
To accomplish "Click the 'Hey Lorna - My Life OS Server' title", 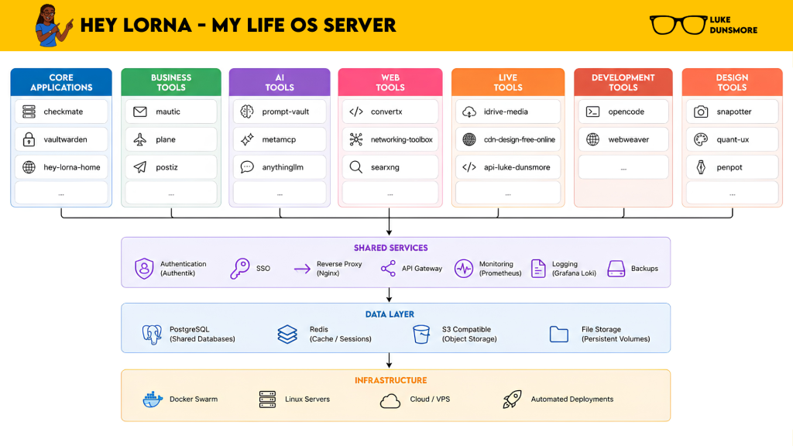I will pyautogui.click(x=239, y=26).
